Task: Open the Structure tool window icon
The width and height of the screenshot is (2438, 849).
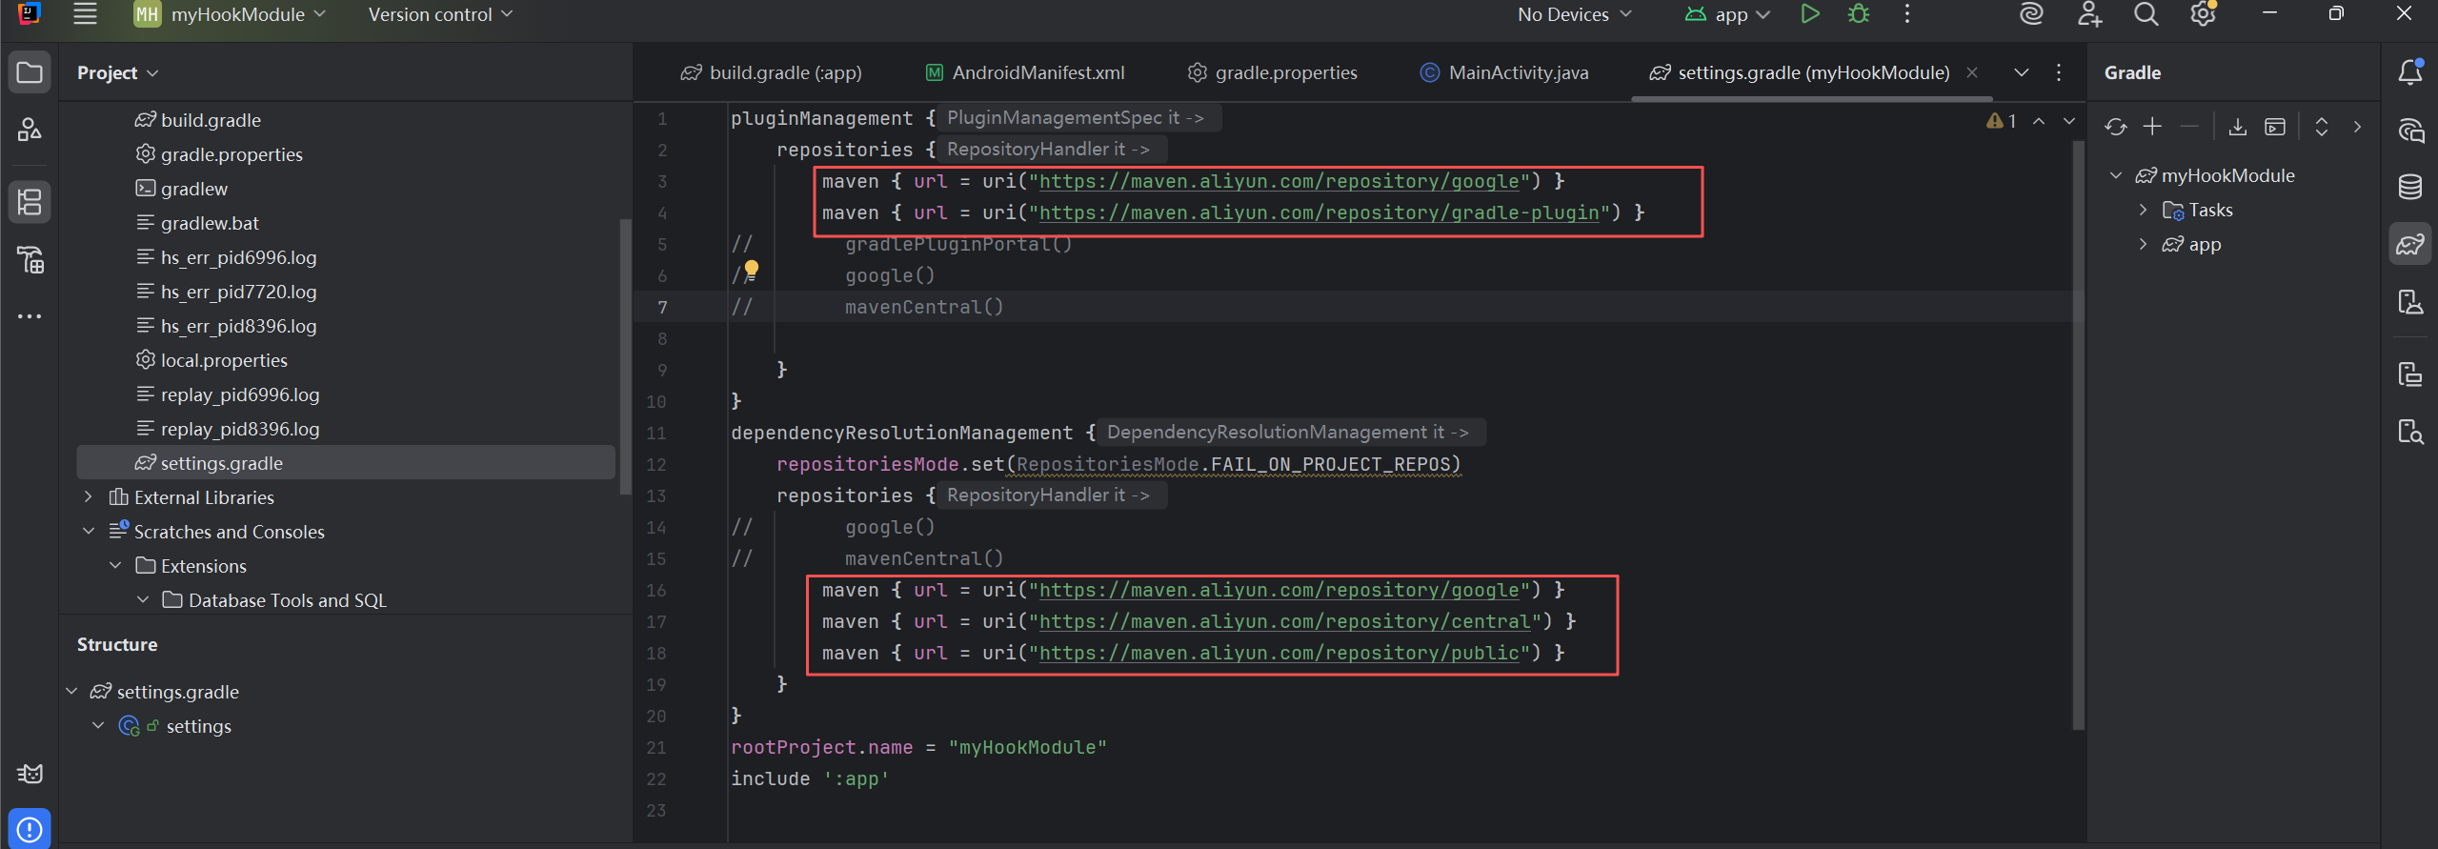Action: (30, 202)
